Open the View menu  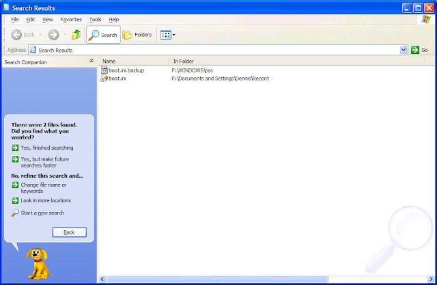(x=47, y=20)
